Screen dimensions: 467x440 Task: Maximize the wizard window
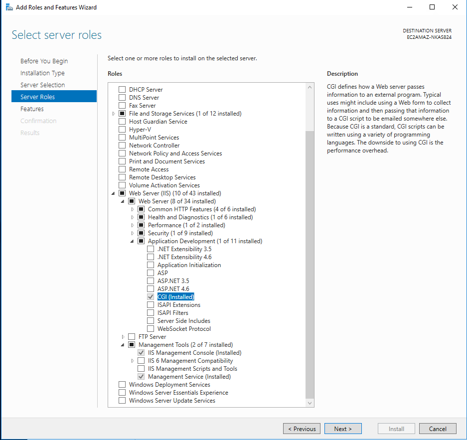[x=432, y=7]
